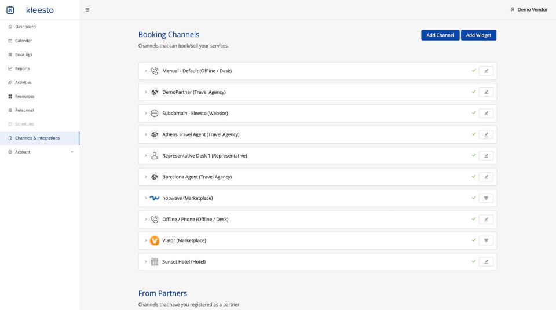Screen dimensions: 556x310
Task: Toggle active checkmark on DemoPartner row
Action: (x=473, y=92)
